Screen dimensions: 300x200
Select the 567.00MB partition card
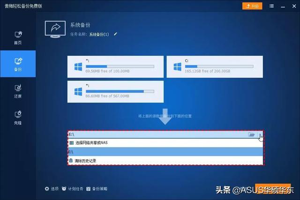tap(115, 92)
